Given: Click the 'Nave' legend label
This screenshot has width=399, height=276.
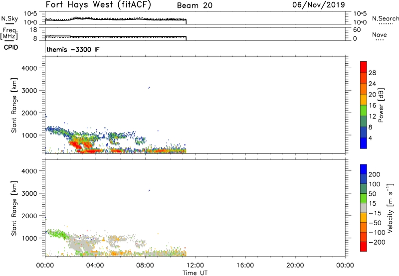Looking at the screenshot, I should click(x=380, y=35).
